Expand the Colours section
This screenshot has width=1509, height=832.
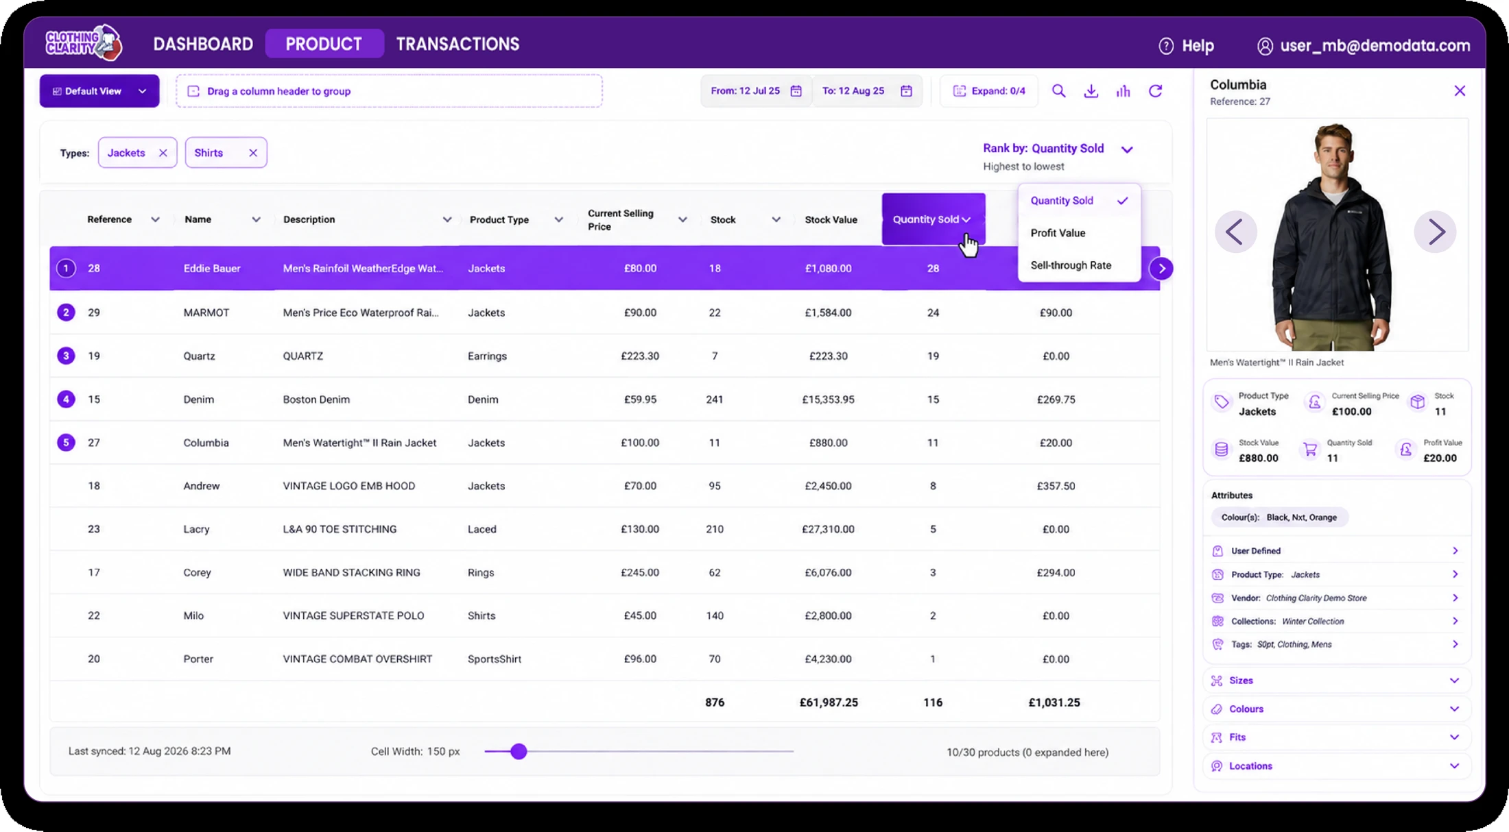(1336, 709)
